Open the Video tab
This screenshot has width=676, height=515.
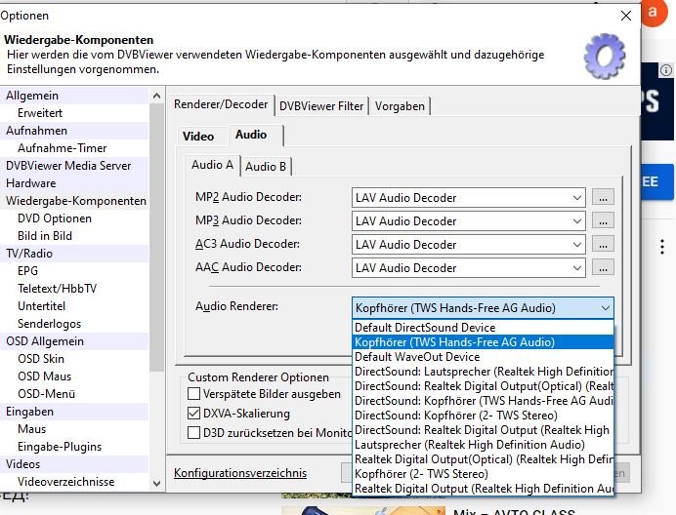pyautogui.click(x=198, y=136)
